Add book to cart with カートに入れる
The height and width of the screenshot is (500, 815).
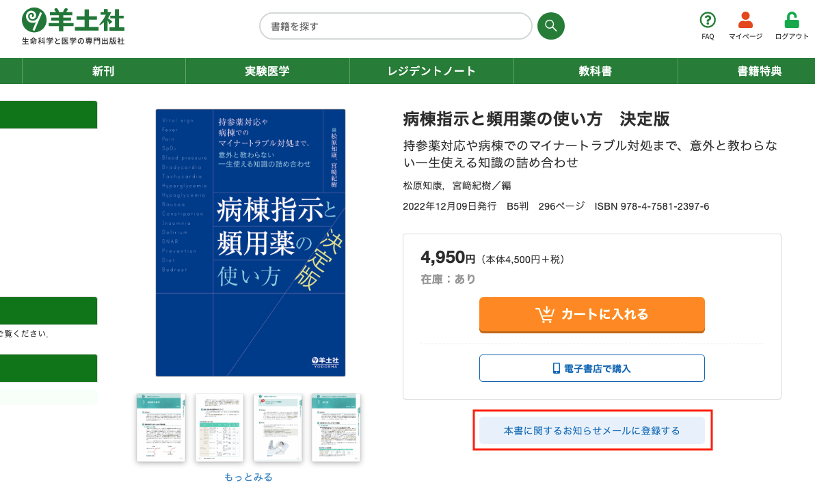tap(592, 315)
